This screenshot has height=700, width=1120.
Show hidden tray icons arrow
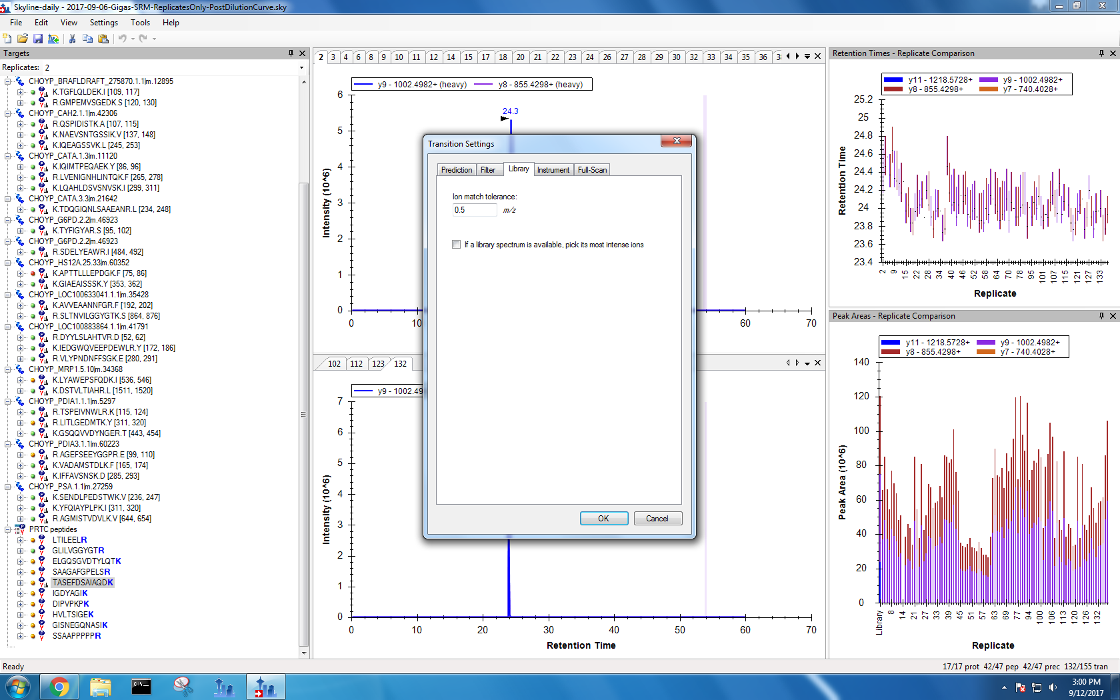coord(1004,687)
